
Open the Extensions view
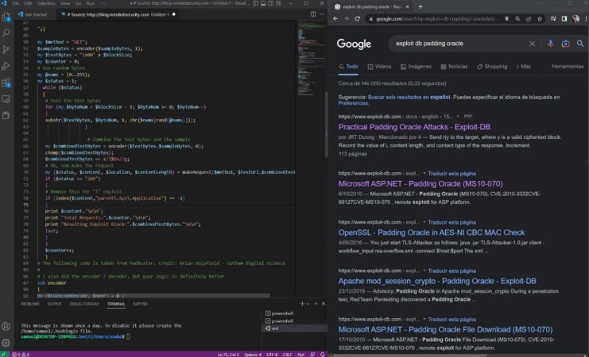pos(6,83)
